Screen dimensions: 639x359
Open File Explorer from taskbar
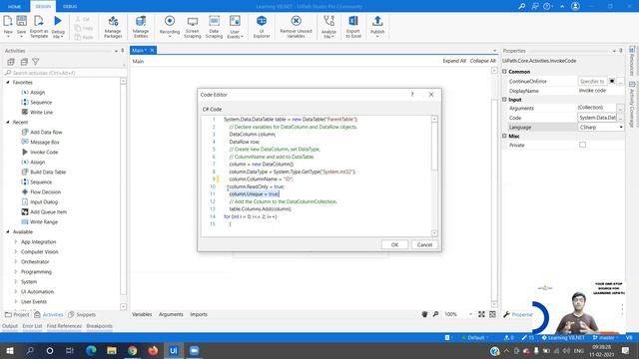click(x=112, y=350)
